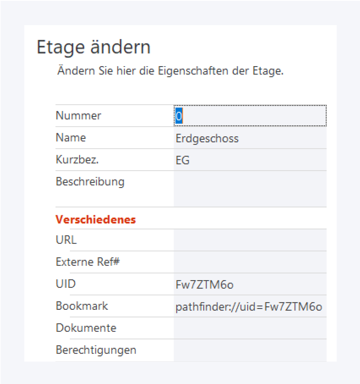Focus the empty Beschreibung text area
The height and width of the screenshot is (384, 360).
coord(250,189)
